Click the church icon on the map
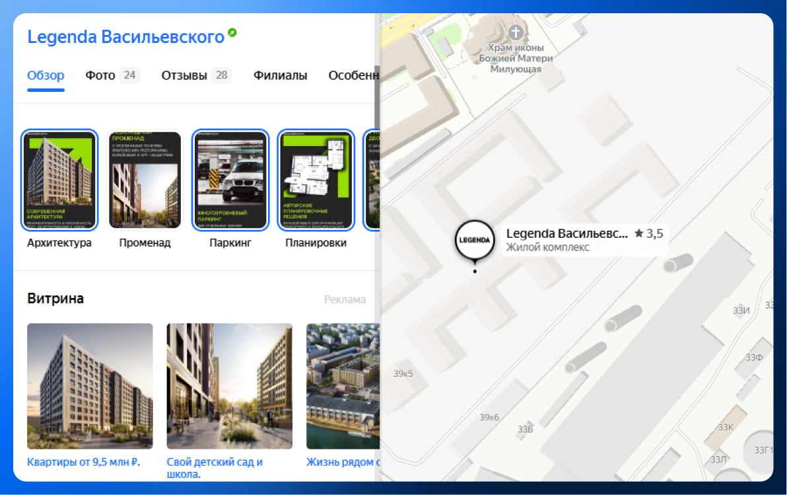The height and width of the screenshot is (495, 787). [516, 32]
